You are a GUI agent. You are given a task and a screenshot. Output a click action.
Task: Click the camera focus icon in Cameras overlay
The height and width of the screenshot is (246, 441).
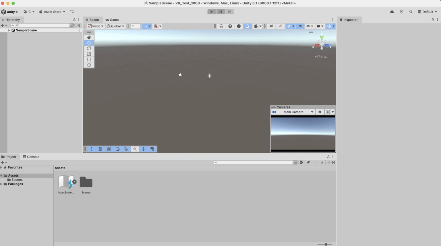tap(327, 112)
